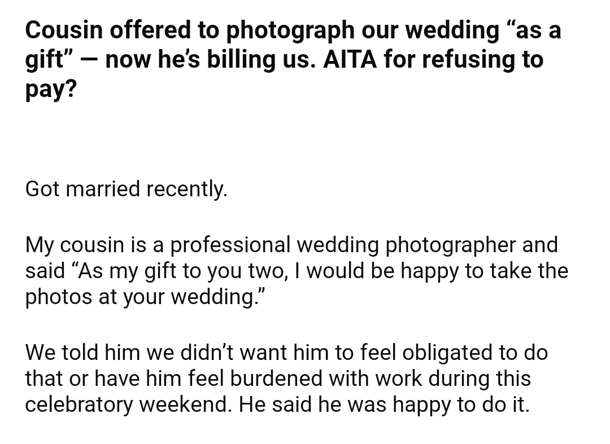Screen dimensions: 610x444
Task: Click "pay?" at the end of title
Action: click(x=51, y=89)
